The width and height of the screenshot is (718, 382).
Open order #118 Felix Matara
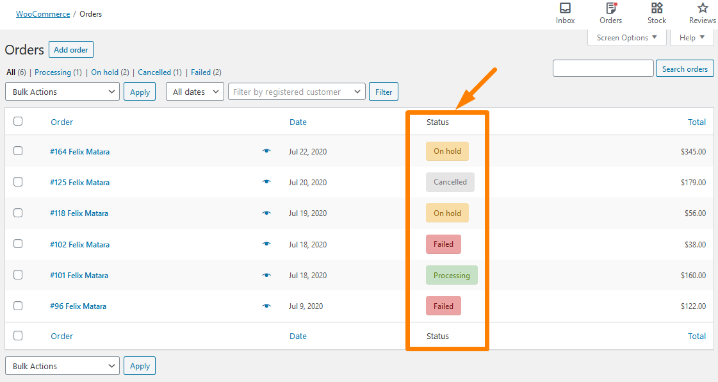79,213
